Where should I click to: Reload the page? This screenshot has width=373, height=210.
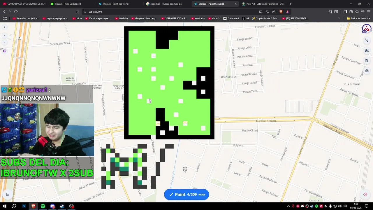pyautogui.click(x=16, y=12)
